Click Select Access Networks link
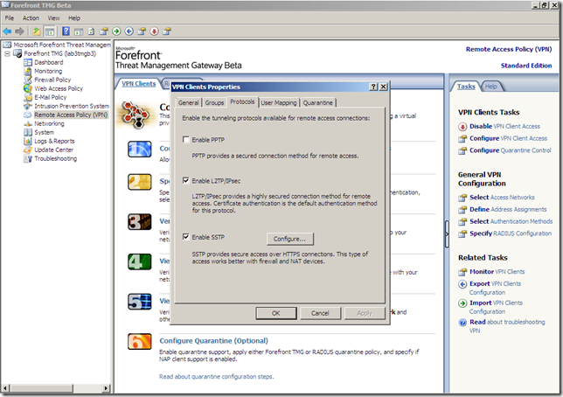563x397 pixels. (502, 198)
